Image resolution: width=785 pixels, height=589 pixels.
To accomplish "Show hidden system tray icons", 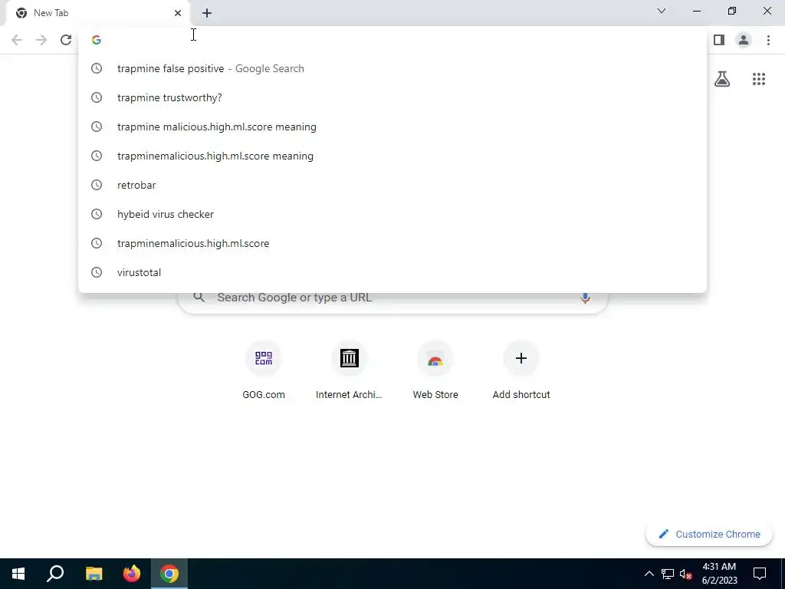I will tap(649, 574).
